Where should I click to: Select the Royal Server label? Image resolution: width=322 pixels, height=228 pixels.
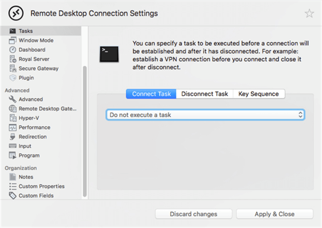click(x=34, y=59)
